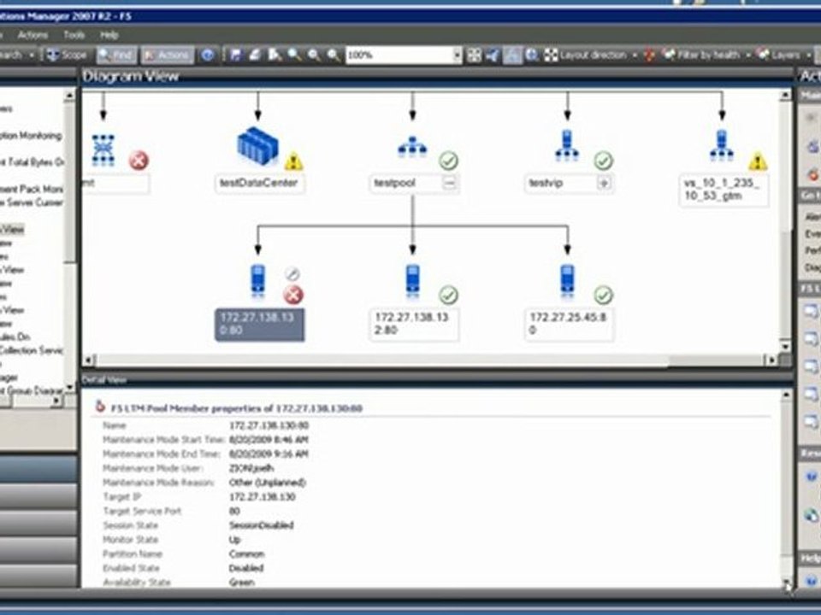This screenshot has width=821, height=615.
Task: Select the vs_10_1_235_10_53_gtm node icon
Action: [x=722, y=145]
